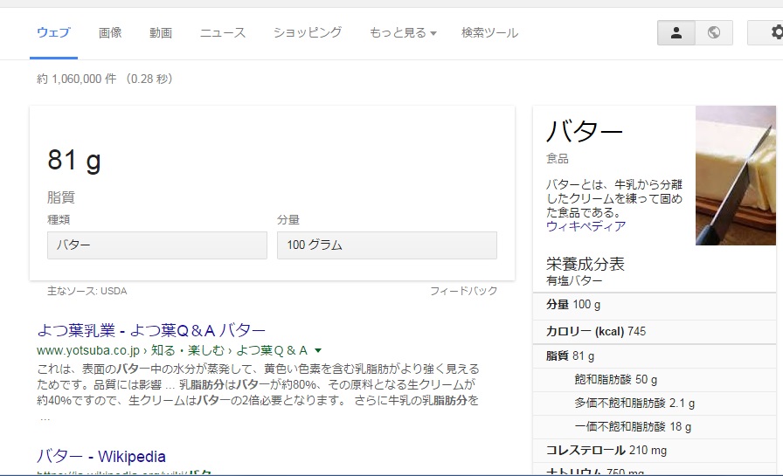Open よつ葉乳業 - よつ葉Q&A バター result
This screenshot has width=783, height=476.
point(151,330)
